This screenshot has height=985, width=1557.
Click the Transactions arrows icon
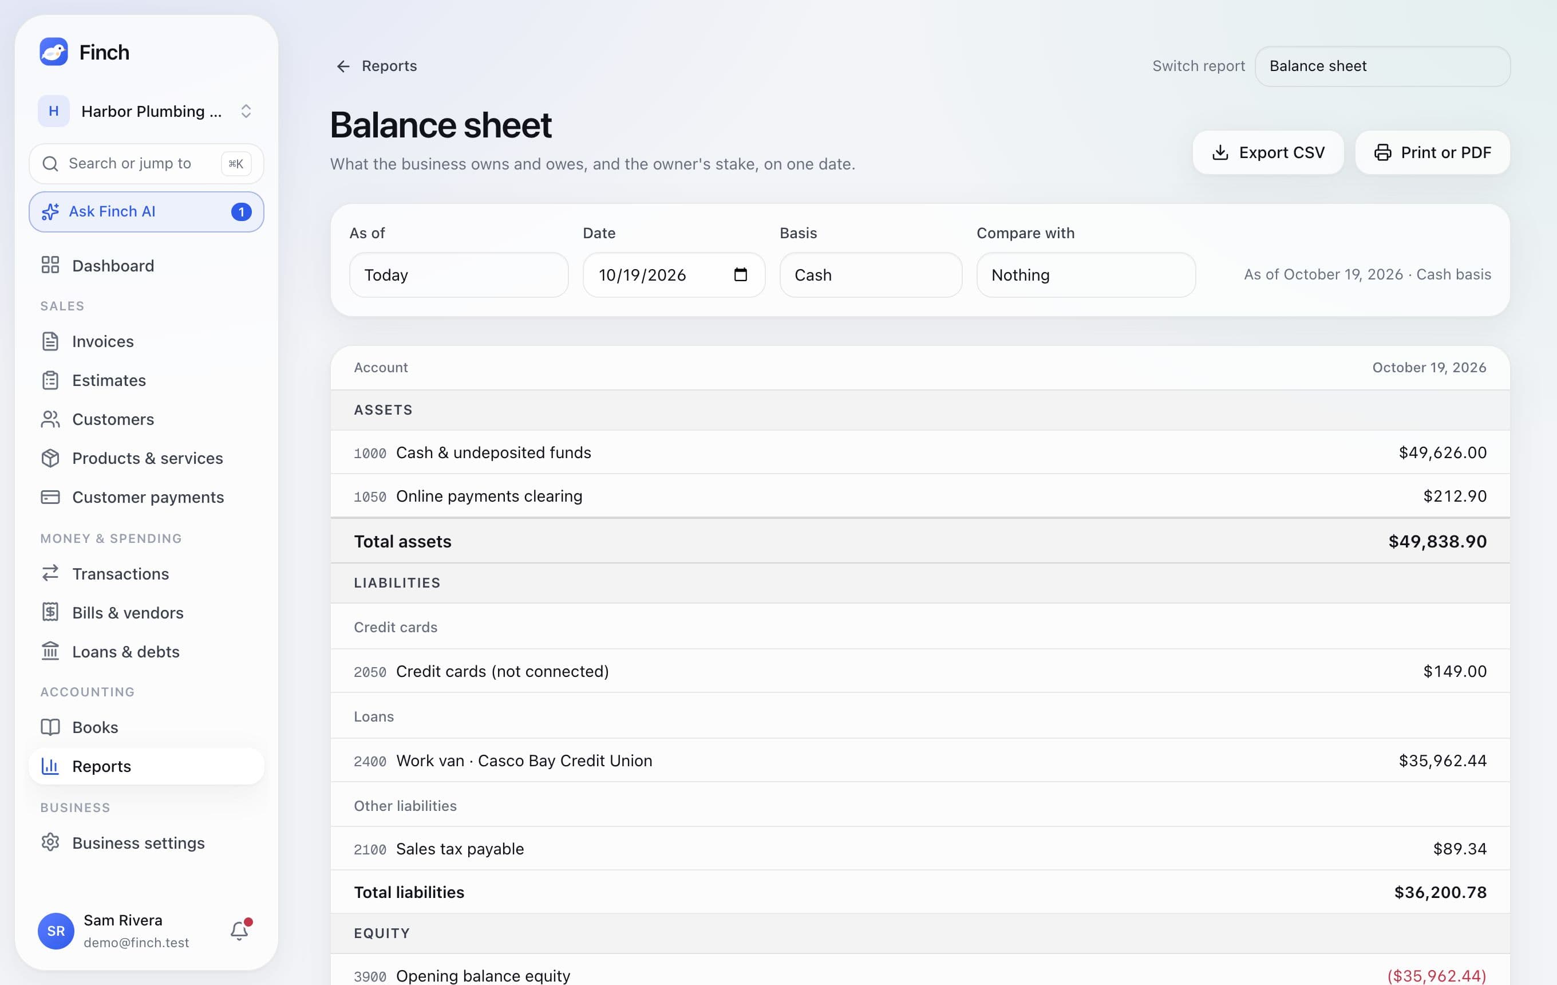pyautogui.click(x=50, y=573)
